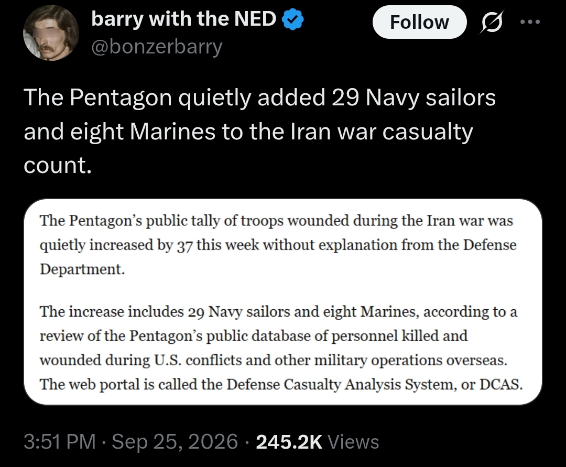Click the article paragraph starting 'The Pentagon's public tally'

(278, 245)
